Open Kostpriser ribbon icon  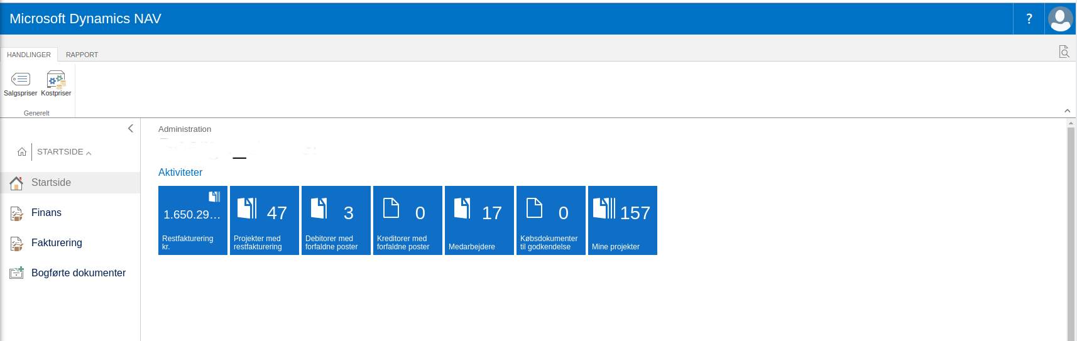(56, 79)
